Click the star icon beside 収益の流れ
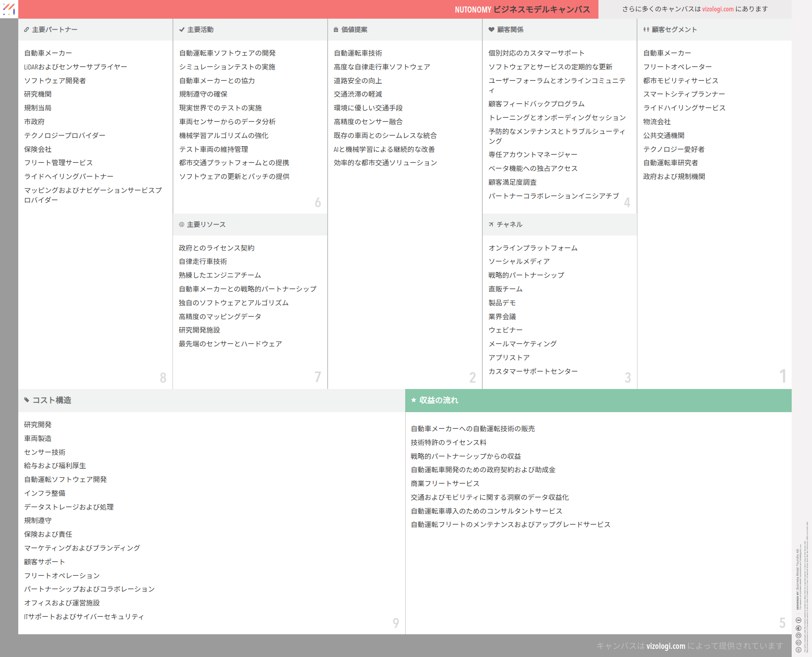Screen dimensions: 812x657 coord(414,400)
